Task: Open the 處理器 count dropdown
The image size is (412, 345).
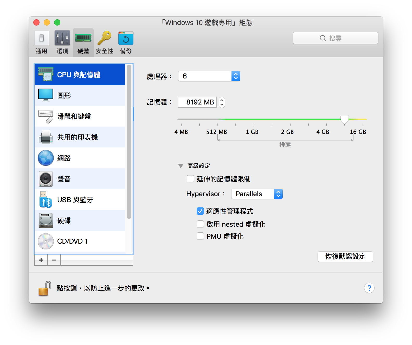Action: click(x=209, y=76)
